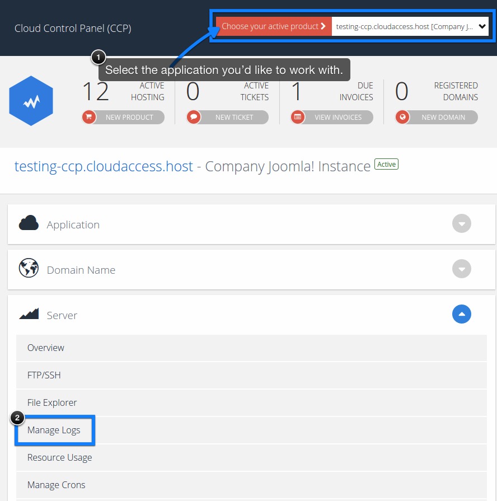Click the invoice list icon on View Invoices
The height and width of the screenshot is (501, 497).
(x=298, y=117)
